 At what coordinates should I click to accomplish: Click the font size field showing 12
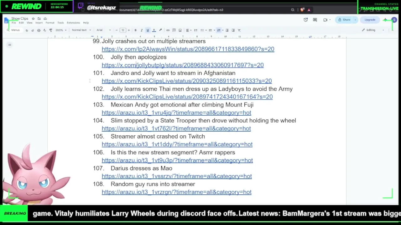[122, 30]
